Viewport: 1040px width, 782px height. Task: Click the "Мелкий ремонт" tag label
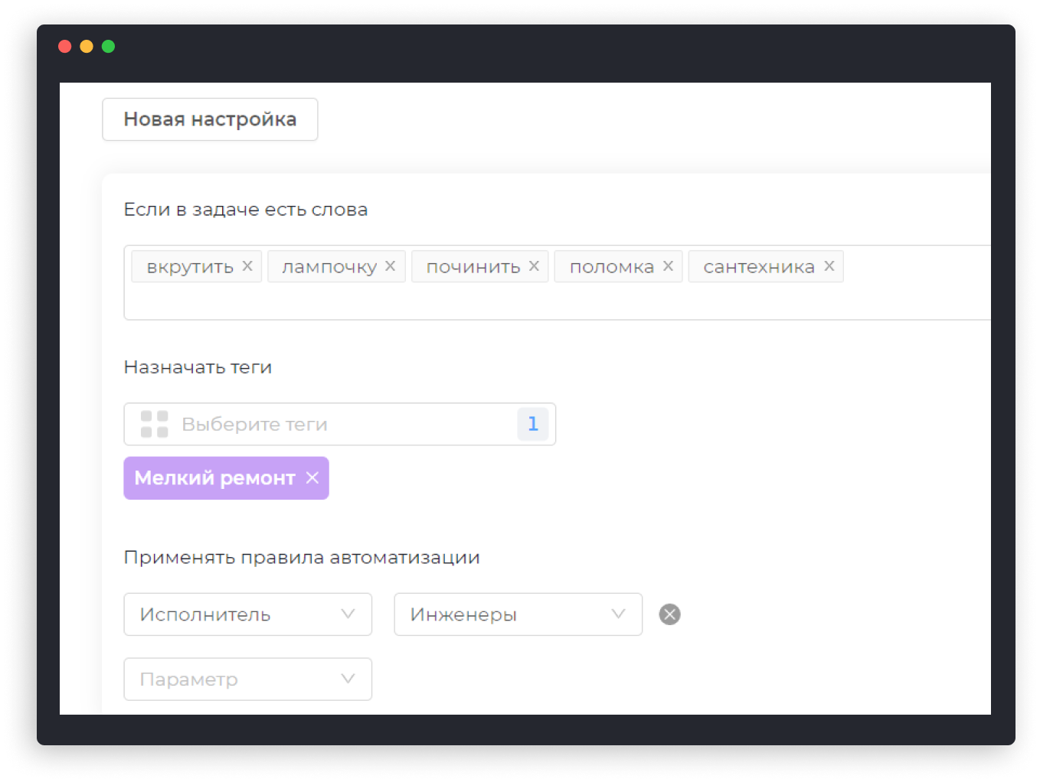[x=214, y=478]
